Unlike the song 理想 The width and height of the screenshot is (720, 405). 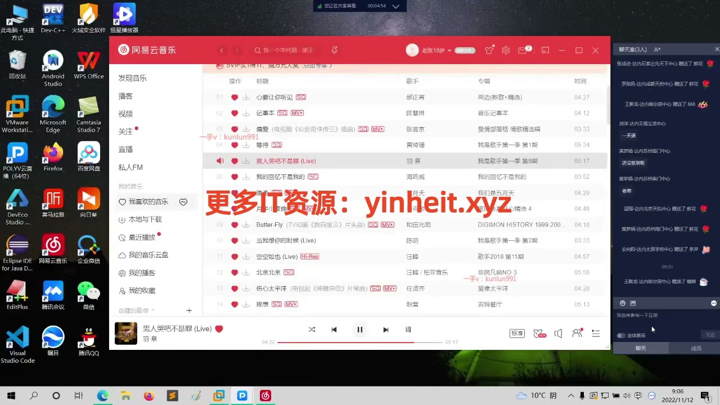[235, 304]
